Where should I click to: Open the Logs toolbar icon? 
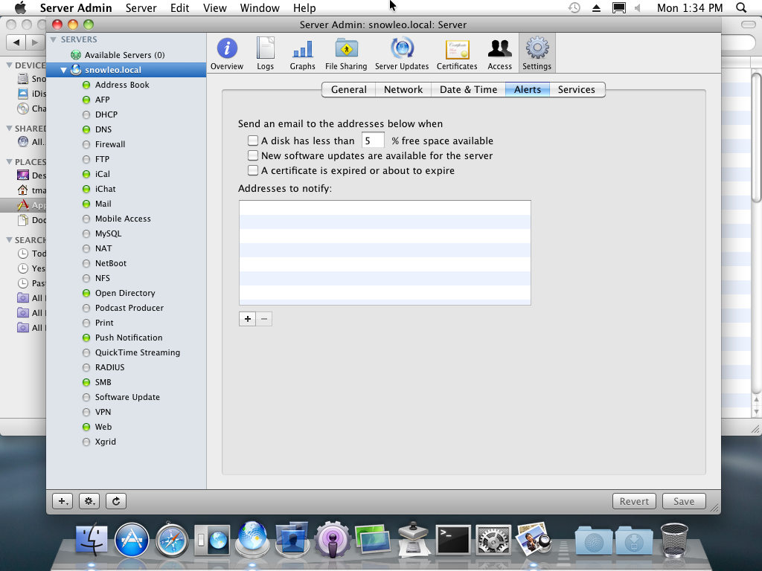266,54
